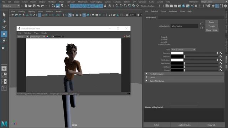Open the Attributes menu in the Attribute Editor
The width and height of the screenshot is (228, 128).
173,11
